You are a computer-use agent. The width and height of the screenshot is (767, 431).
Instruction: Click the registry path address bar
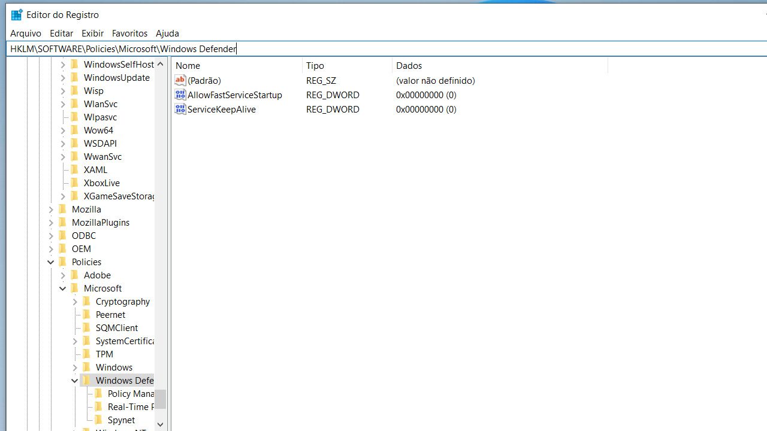(x=386, y=48)
